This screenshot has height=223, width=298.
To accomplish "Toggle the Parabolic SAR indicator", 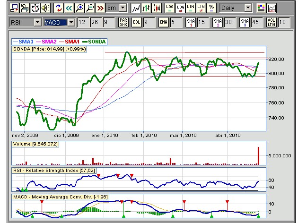I will tap(123, 22).
